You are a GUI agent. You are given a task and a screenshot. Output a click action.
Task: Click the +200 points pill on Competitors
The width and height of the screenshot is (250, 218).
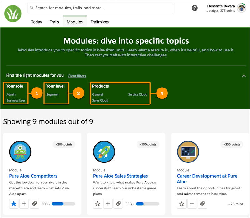pyautogui.click(x=64, y=144)
